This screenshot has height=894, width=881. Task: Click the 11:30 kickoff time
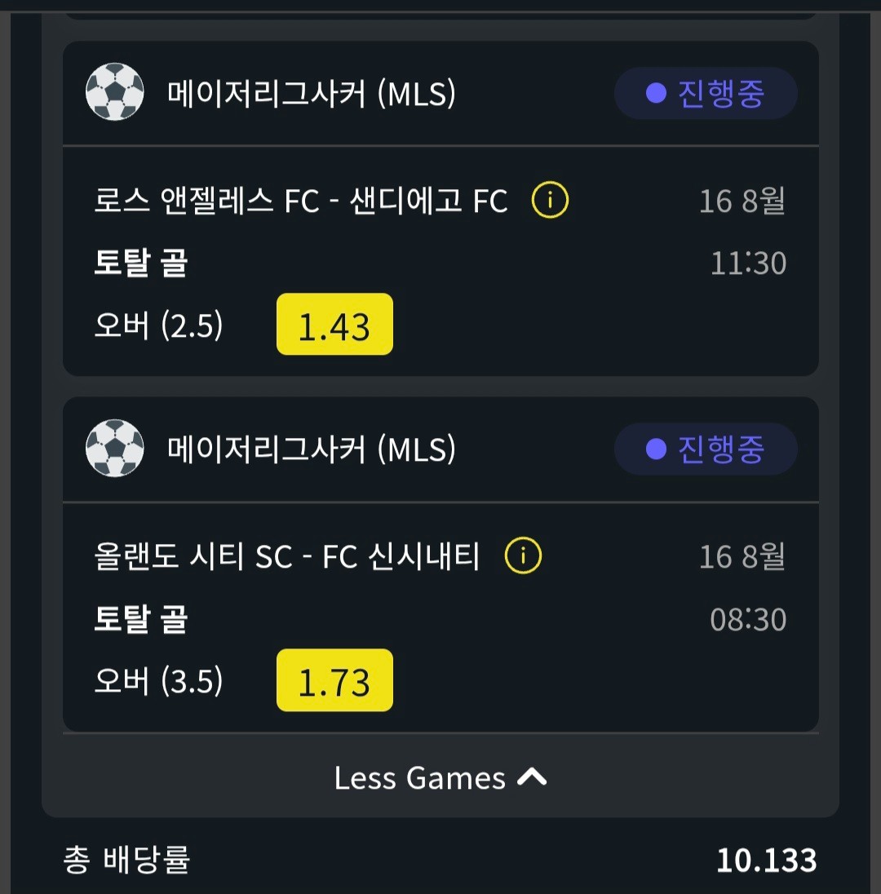748,263
